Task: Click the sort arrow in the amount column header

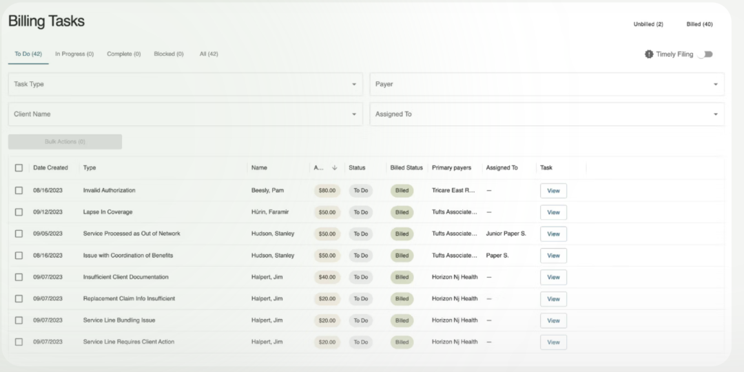Action: [x=335, y=167]
